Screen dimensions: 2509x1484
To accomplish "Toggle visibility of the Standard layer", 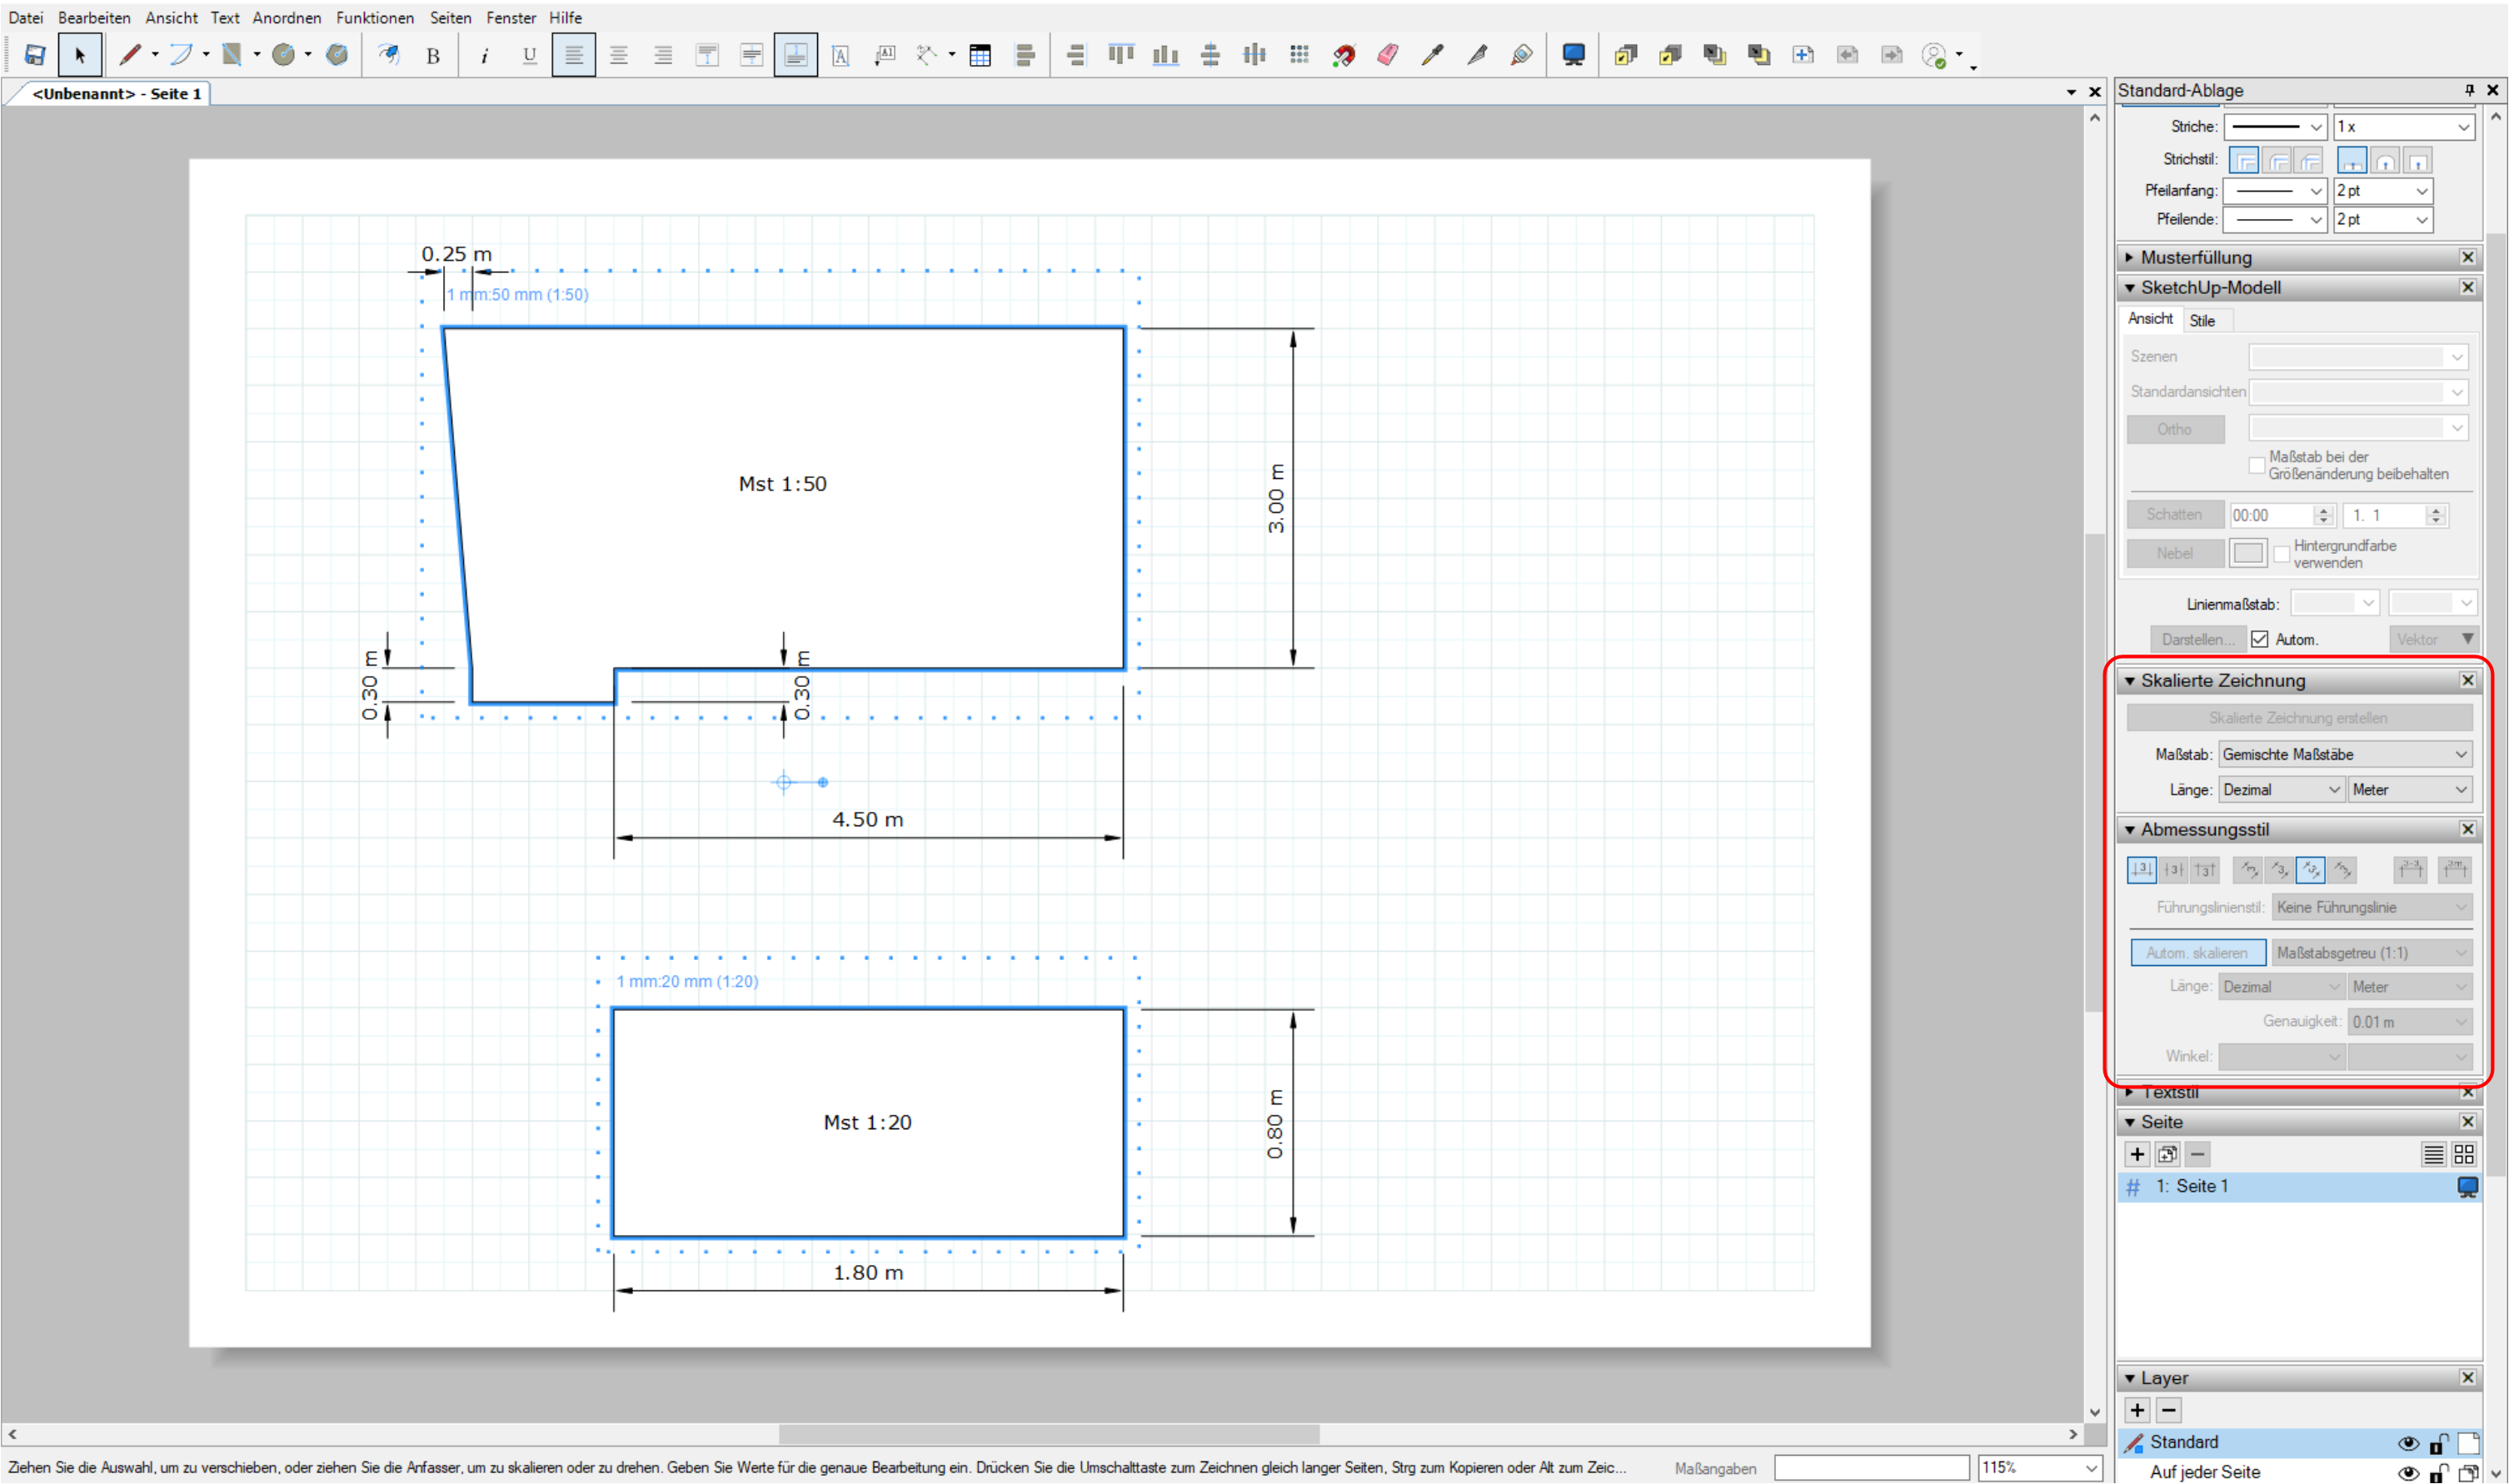I will click(x=2408, y=1443).
